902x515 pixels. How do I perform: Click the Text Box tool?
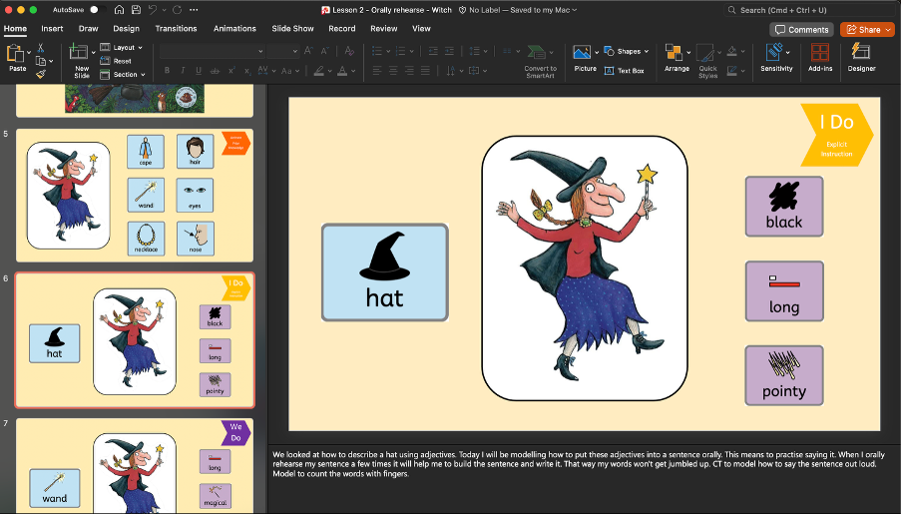pos(625,71)
